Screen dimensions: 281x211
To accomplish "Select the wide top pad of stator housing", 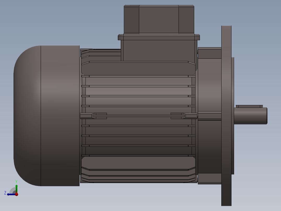I will point(138,68).
